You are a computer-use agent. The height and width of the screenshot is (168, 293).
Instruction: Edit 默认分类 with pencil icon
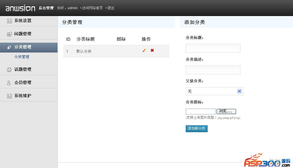coord(144,50)
